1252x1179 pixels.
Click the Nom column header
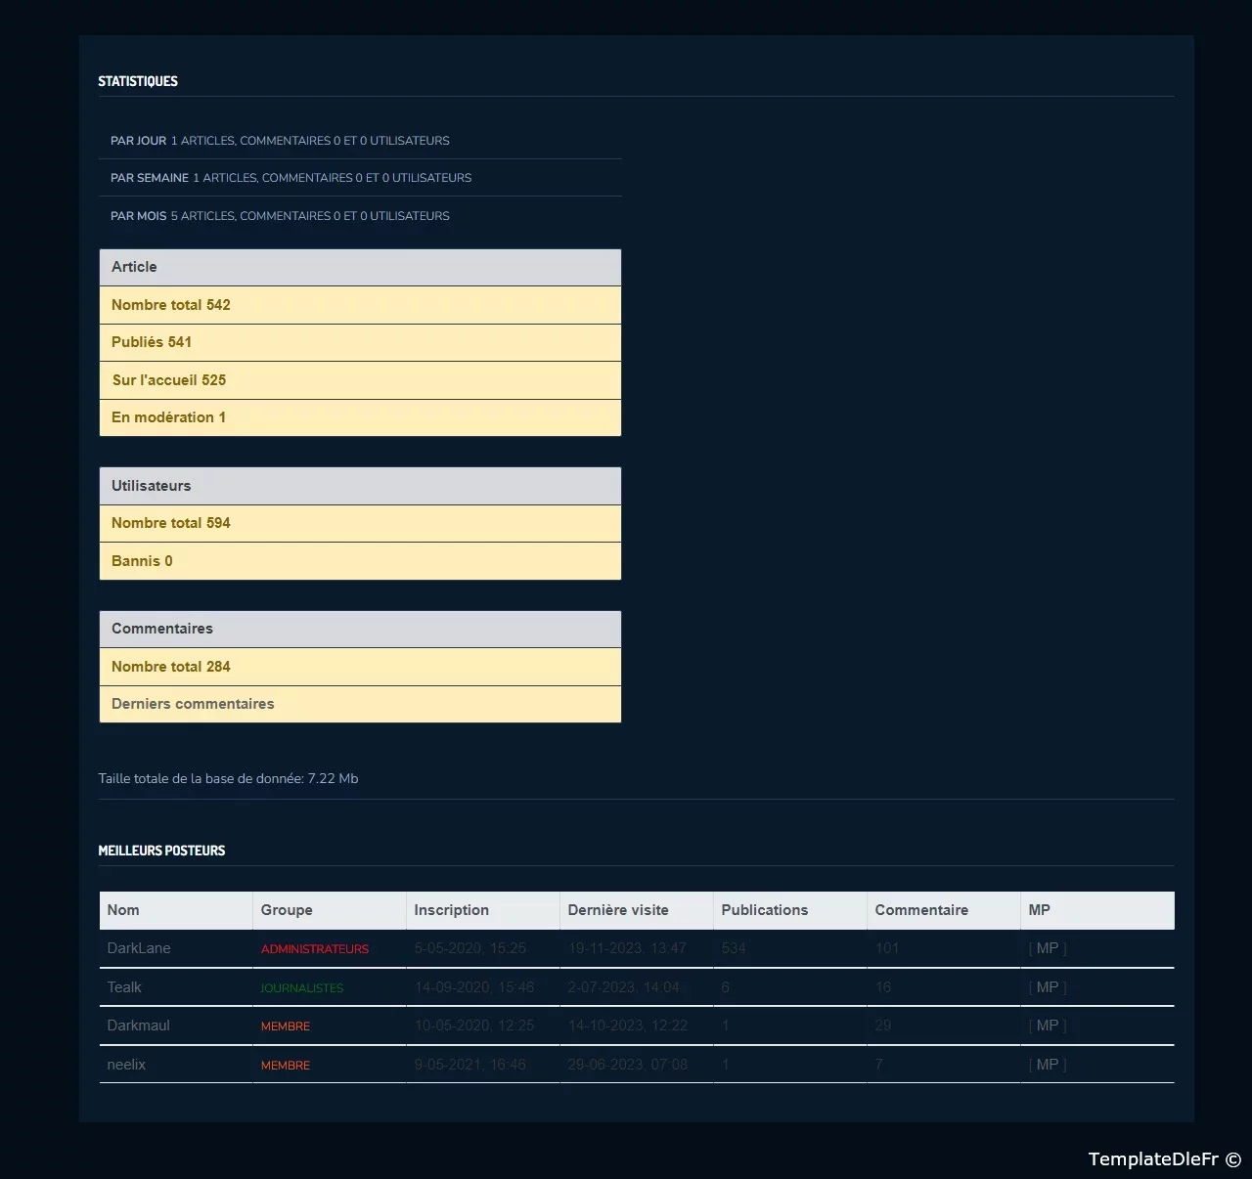point(123,910)
